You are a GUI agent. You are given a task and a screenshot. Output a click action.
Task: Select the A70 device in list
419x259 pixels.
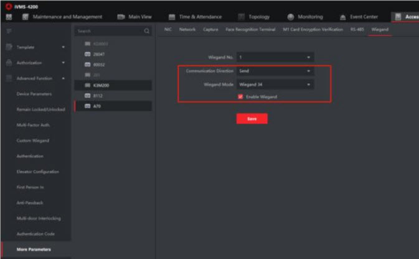point(97,106)
